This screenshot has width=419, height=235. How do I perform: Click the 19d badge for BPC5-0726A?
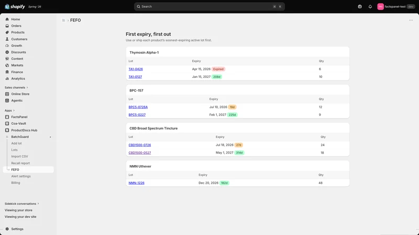coord(232,107)
